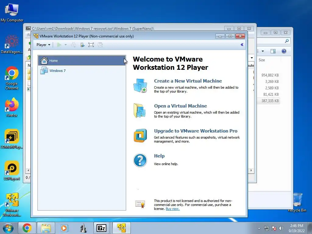Switch to VMware Player taskbar button
The height and width of the screenshot is (234, 312).
[x=121, y=228]
